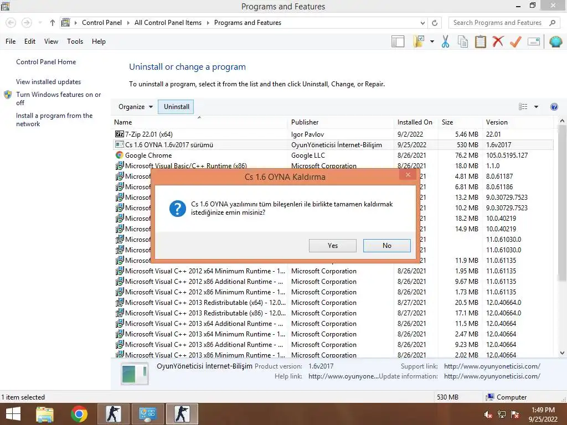The height and width of the screenshot is (425, 567).
Task: Click the Refresh button in address bar
Action: [435, 23]
